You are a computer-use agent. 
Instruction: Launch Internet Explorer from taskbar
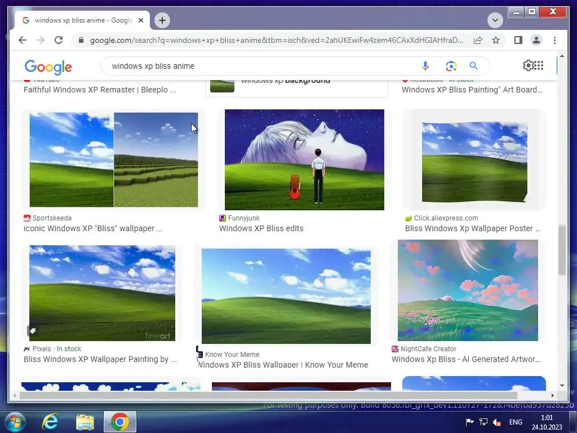click(x=50, y=422)
